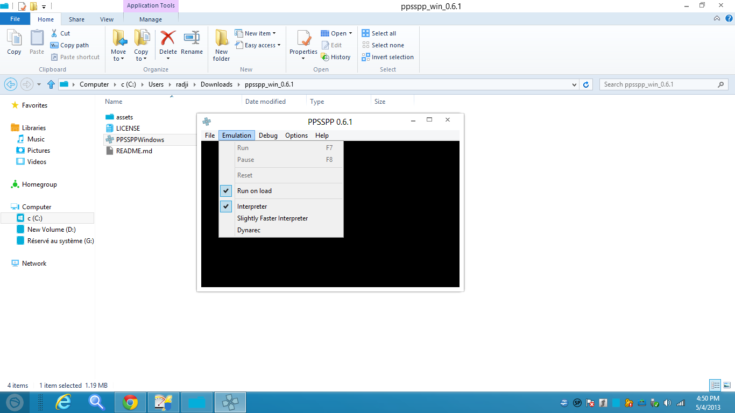
Task: Select the Interpreter CPU mode
Action: [x=252, y=206]
